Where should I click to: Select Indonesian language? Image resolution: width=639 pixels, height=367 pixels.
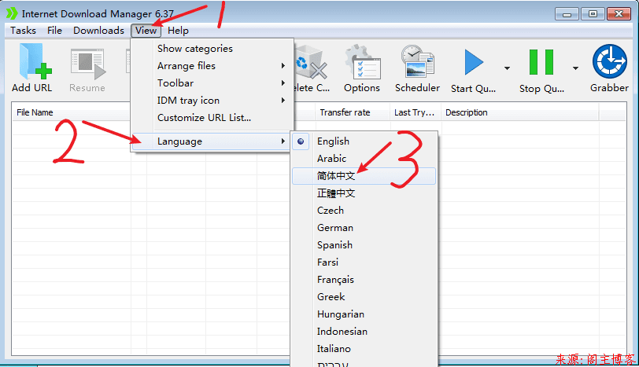tap(364, 331)
